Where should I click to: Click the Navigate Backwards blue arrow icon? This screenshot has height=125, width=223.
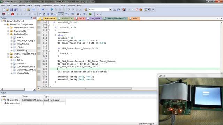[x=43, y=10]
